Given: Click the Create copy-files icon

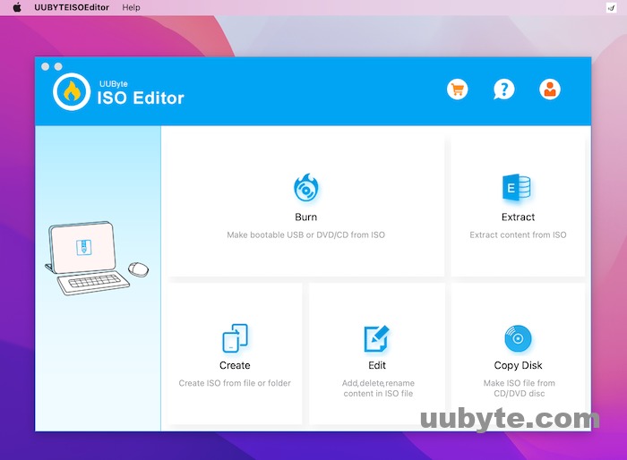Looking at the screenshot, I should point(235,338).
